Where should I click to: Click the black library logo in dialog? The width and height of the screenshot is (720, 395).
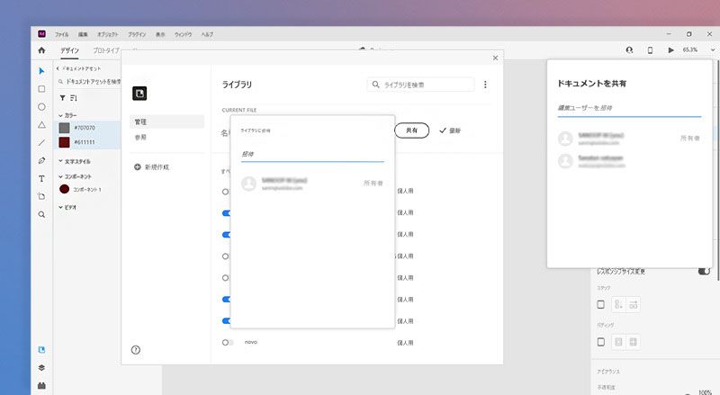139,94
